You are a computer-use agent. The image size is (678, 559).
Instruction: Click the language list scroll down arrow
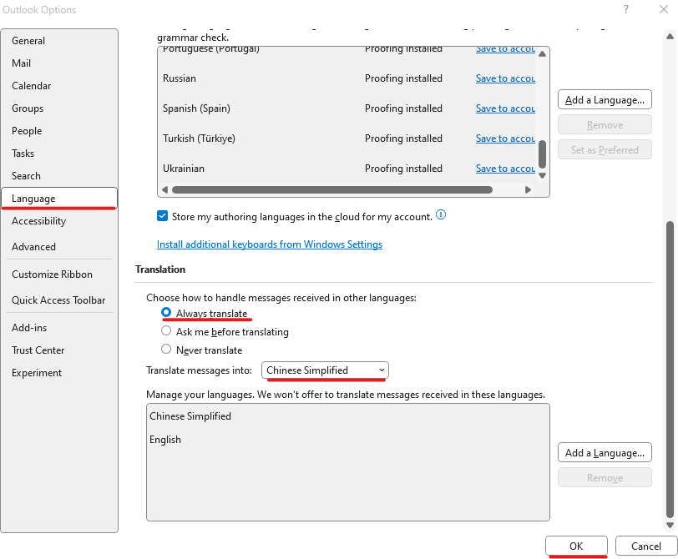pos(542,175)
